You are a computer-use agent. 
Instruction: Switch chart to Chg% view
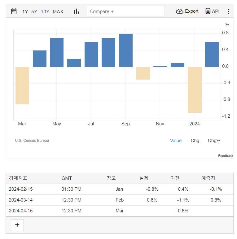pyautogui.click(x=214, y=140)
